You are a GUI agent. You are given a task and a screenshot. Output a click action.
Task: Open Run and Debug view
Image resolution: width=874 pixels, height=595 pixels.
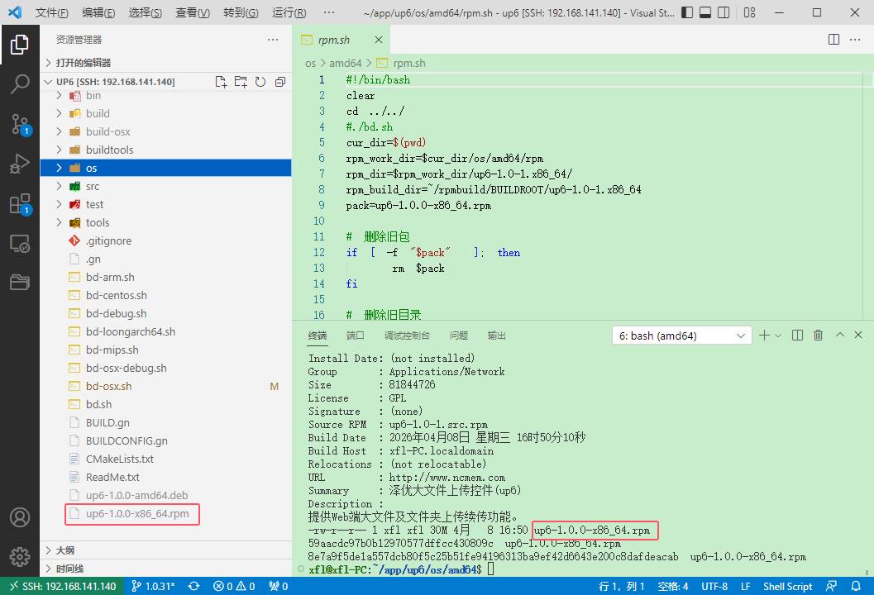click(20, 164)
